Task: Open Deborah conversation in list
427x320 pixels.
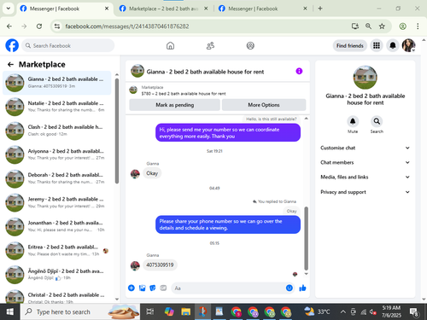Action: point(57,178)
